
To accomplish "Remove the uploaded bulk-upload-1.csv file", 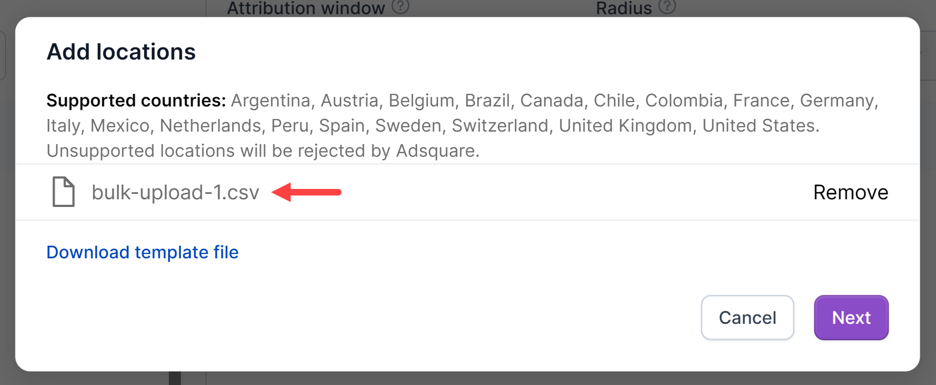I will [850, 192].
